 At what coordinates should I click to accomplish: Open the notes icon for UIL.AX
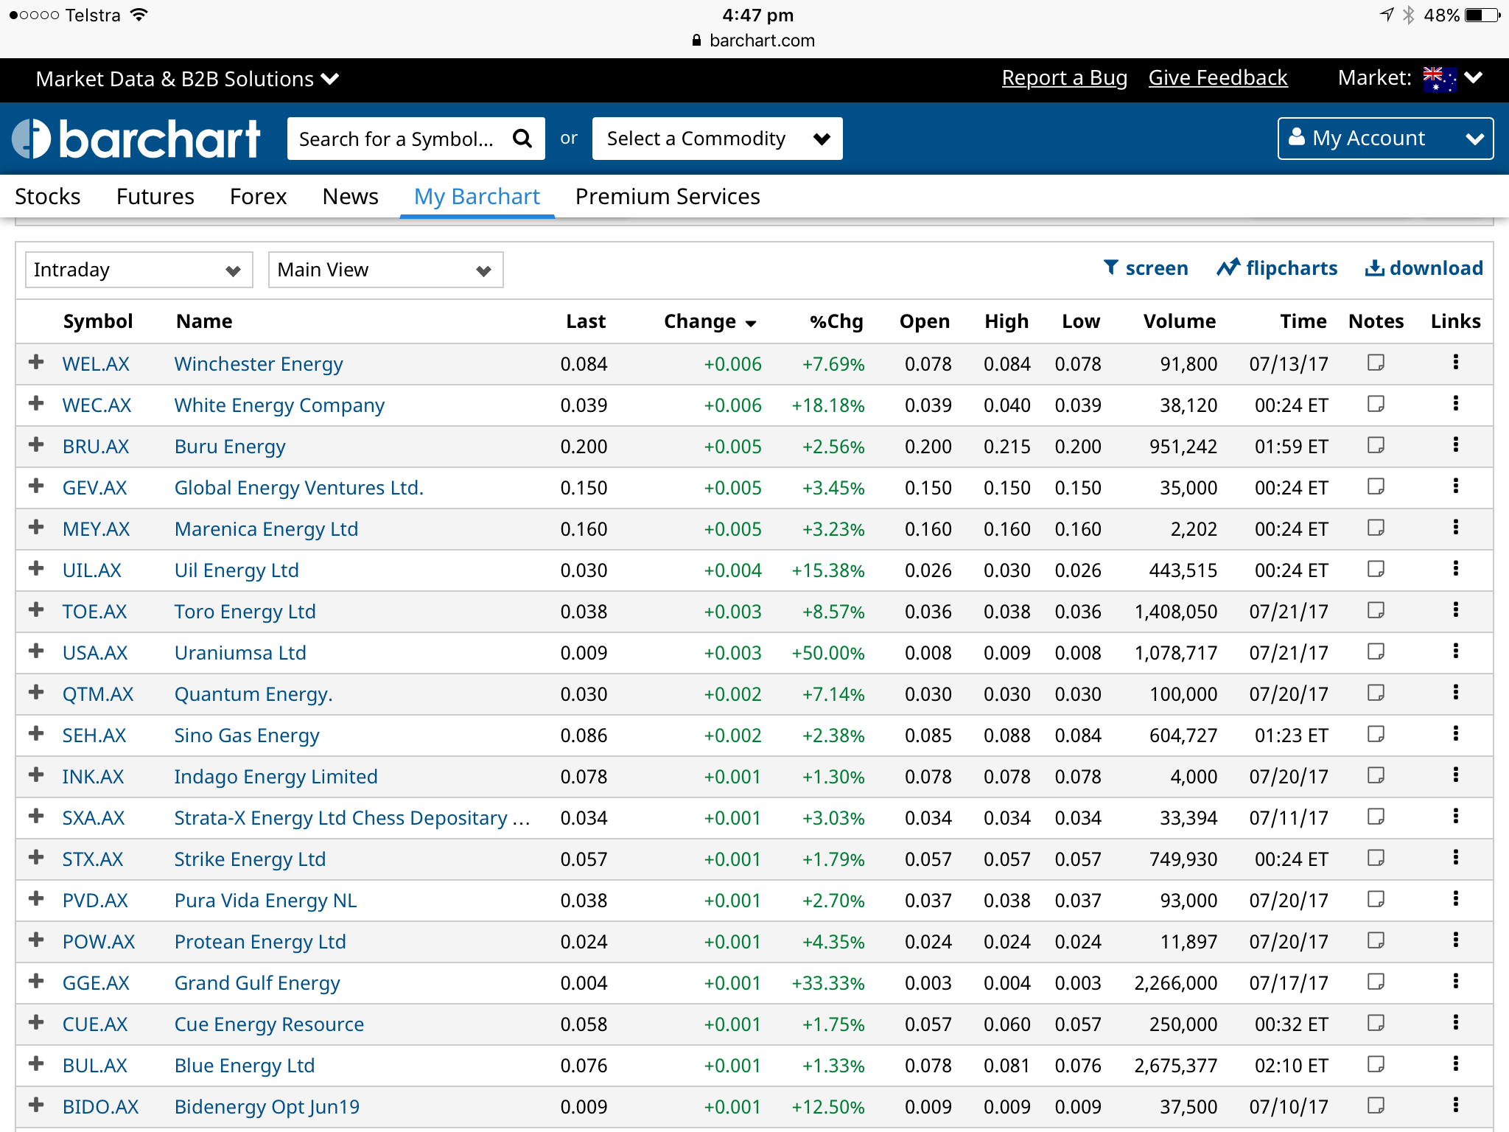(1376, 569)
